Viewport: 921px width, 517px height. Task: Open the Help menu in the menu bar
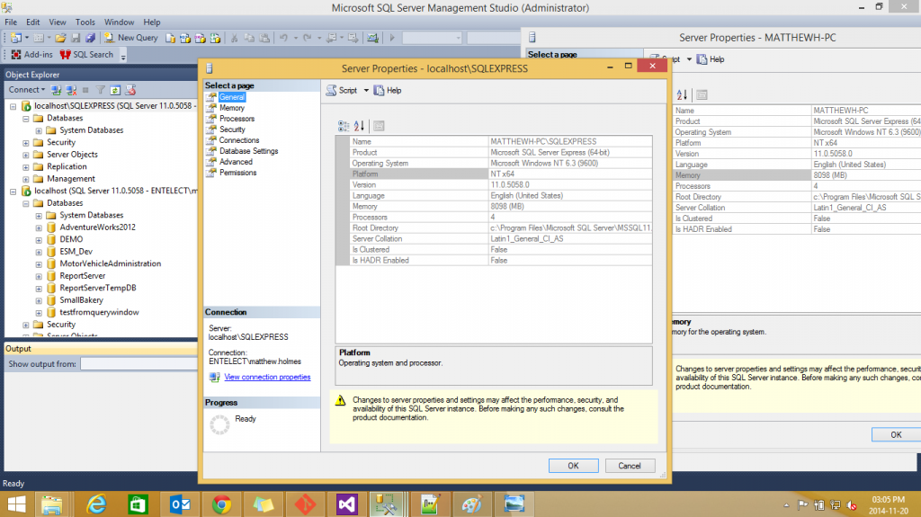pyautogui.click(x=151, y=22)
